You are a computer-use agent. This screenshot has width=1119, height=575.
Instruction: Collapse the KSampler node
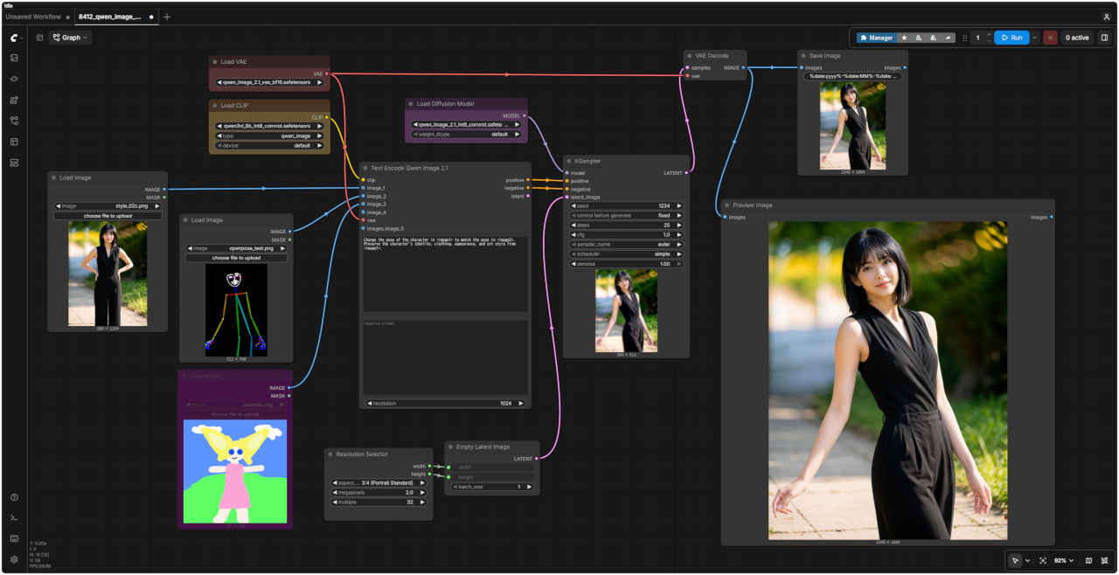pyautogui.click(x=569, y=162)
